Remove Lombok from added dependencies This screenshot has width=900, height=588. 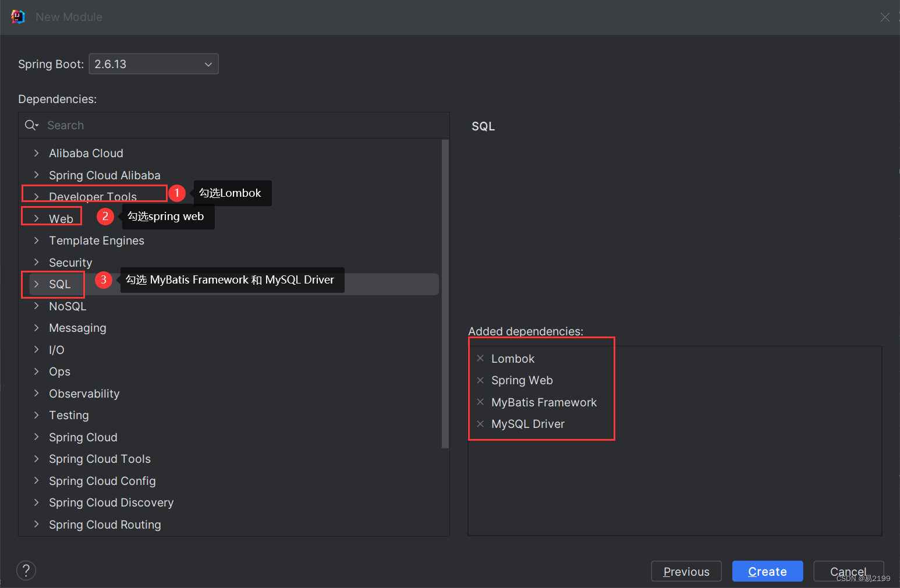[480, 358]
